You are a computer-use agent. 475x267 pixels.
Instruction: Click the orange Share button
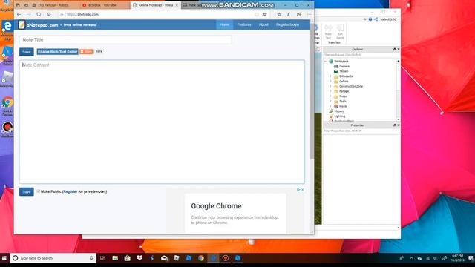click(86, 52)
